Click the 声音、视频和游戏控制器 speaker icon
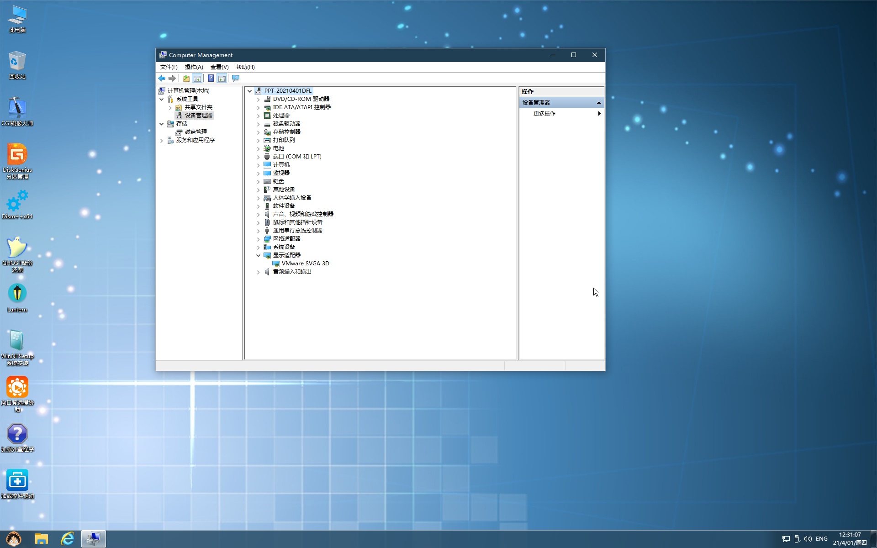The image size is (877, 548). coord(267,214)
